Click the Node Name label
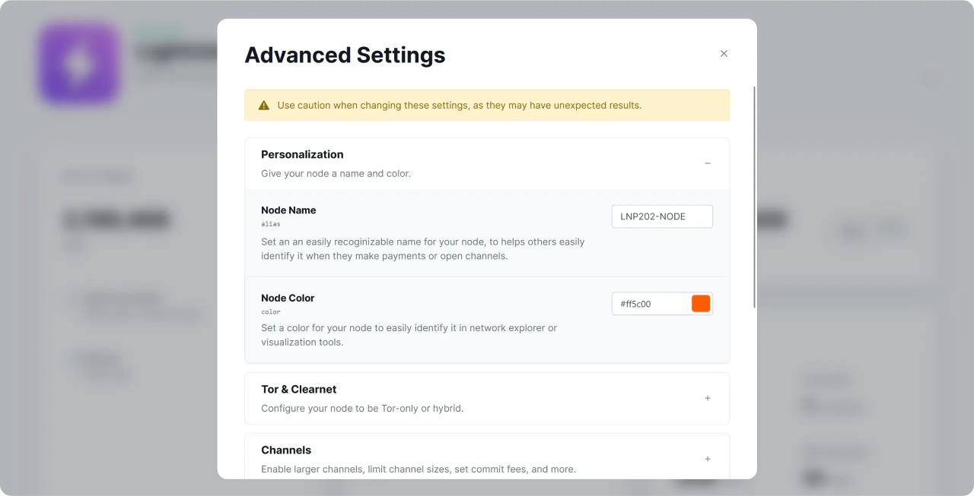Screen dimensions: 974x496 pos(288,210)
